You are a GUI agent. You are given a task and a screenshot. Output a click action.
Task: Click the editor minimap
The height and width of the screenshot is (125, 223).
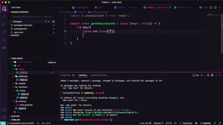(213, 15)
